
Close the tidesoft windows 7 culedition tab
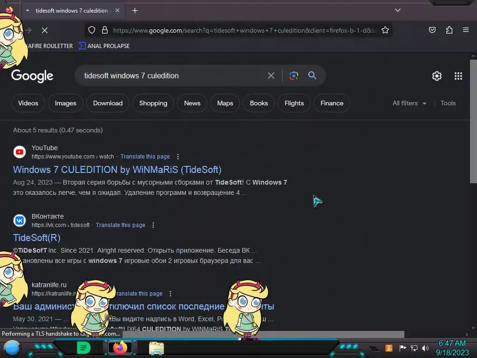pyautogui.click(x=117, y=11)
